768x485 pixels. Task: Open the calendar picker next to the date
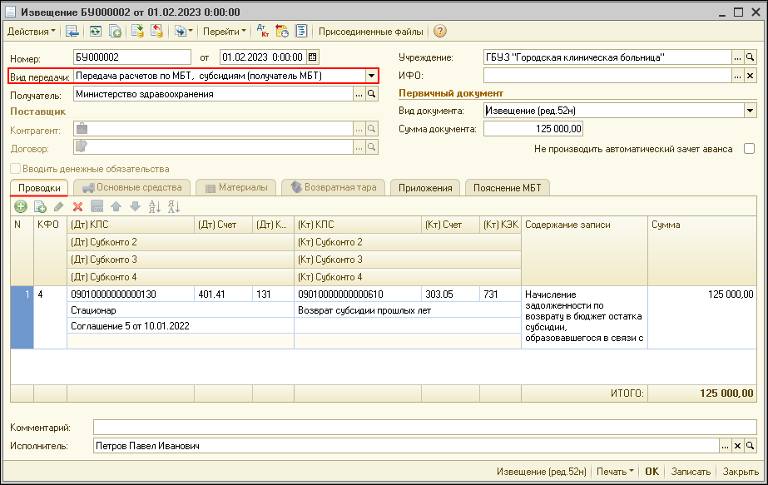coord(313,57)
